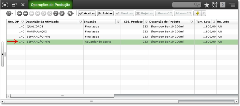Open filter funnel on Cód. Produto column
Screen dimensions: 240x106
coord(146,22)
